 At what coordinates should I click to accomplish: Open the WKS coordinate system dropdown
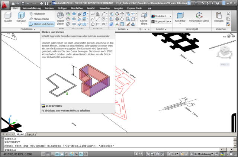225,64
